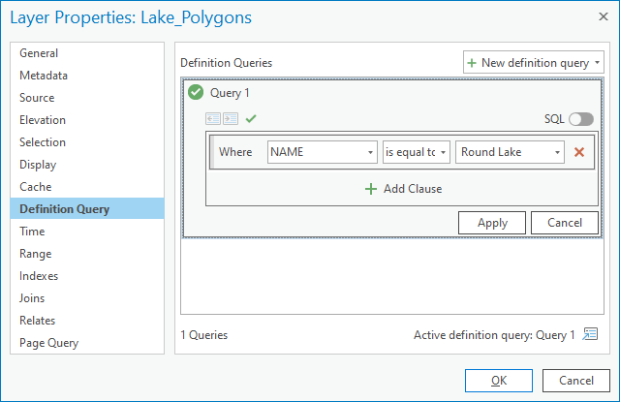The width and height of the screenshot is (620, 402).
Task: Click the green verify expression checkmark
Action: pyautogui.click(x=251, y=118)
